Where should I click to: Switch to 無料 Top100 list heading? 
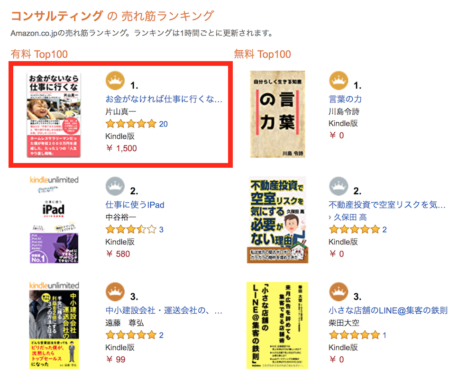262,54
